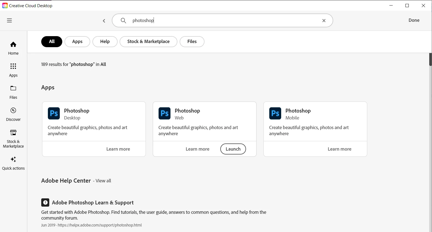
Task: Go to Home in sidebar
Action: point(13,48)
